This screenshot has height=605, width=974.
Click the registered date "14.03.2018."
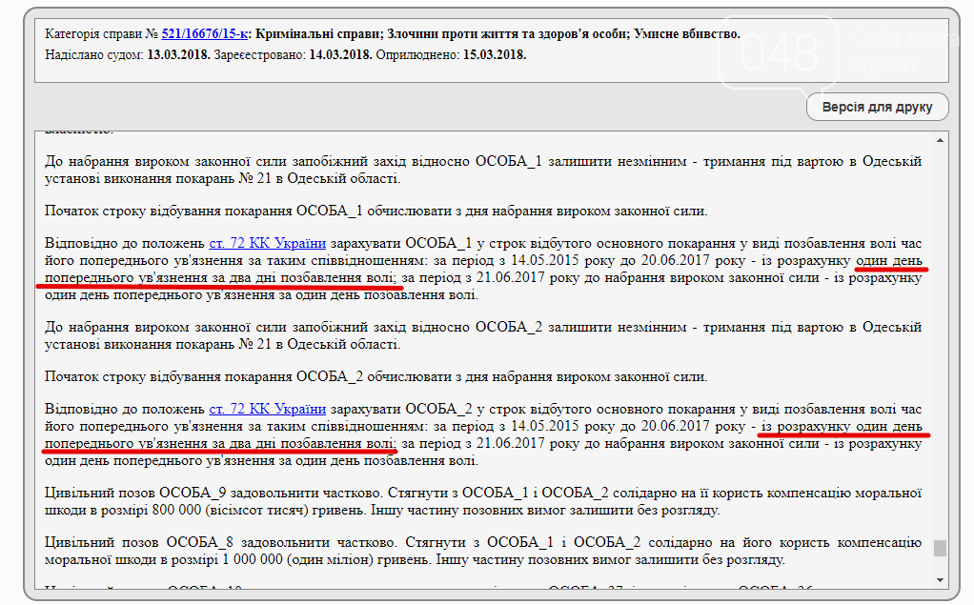341,54
